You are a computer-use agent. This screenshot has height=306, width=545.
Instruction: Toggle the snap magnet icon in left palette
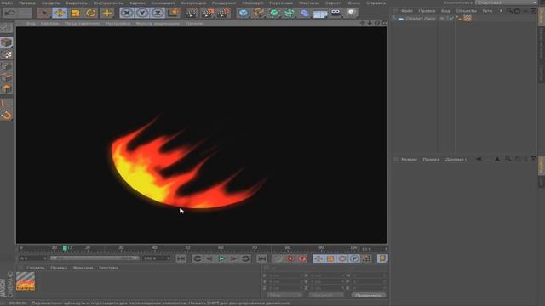[7, 116]
